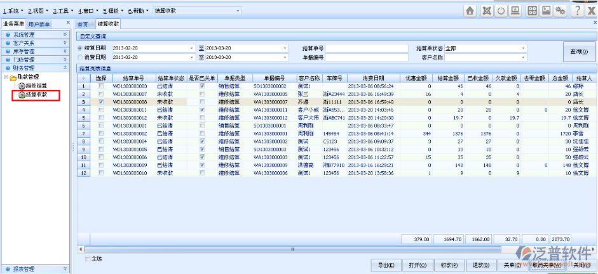This screenshot has width=598, height=274.
Task: Open the terminal console icon
Action: coord(546,11)
